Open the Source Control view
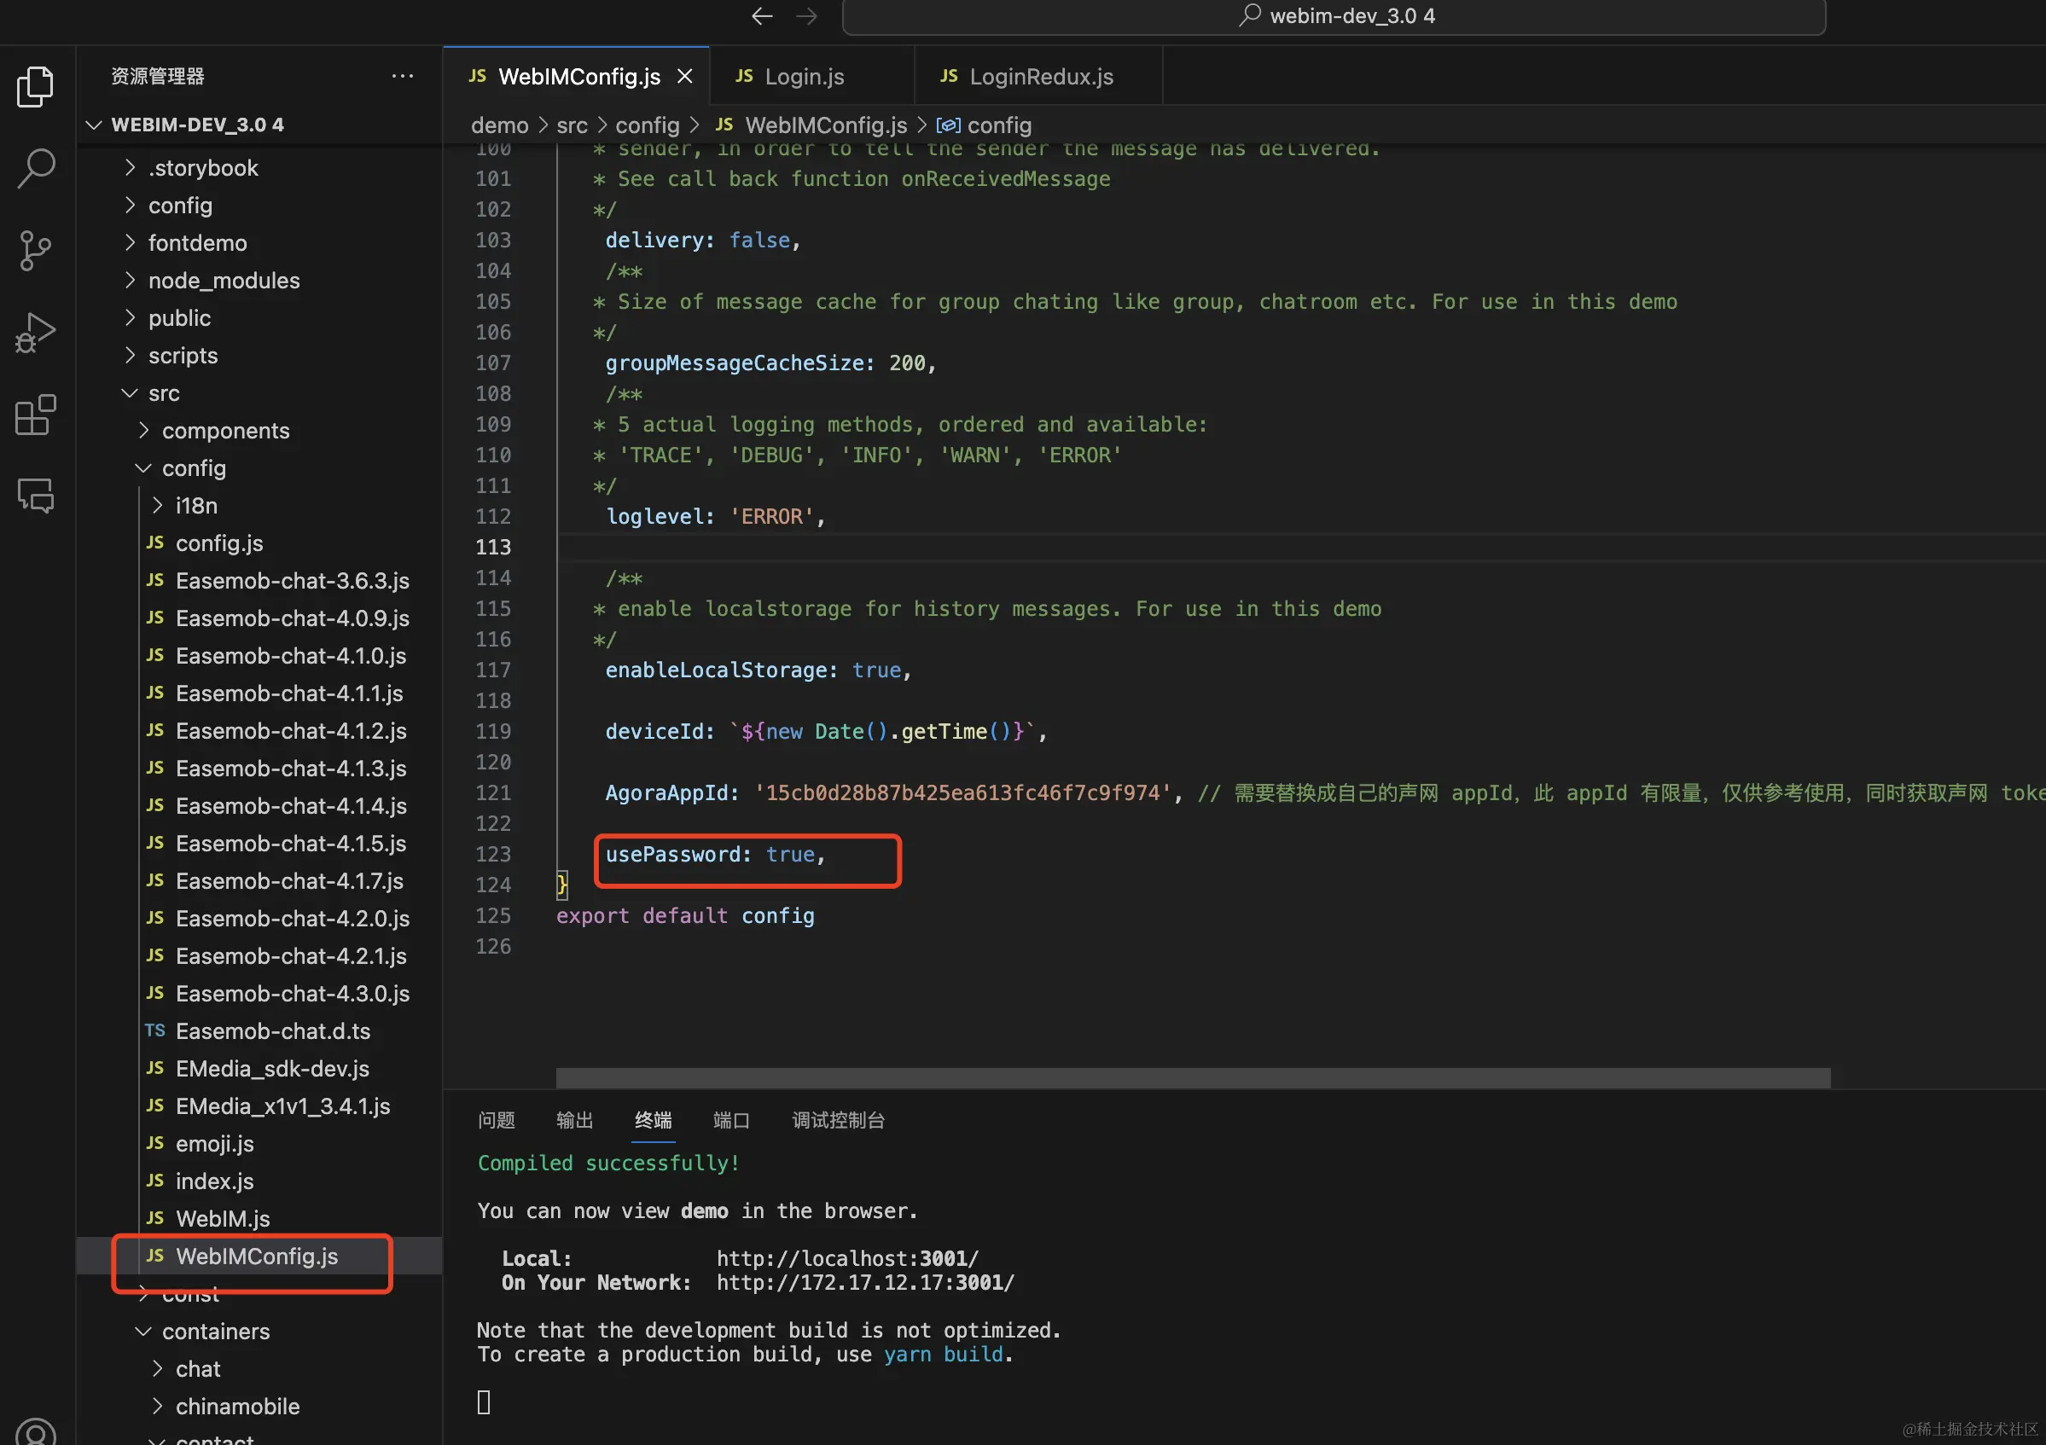 point(36,250)
